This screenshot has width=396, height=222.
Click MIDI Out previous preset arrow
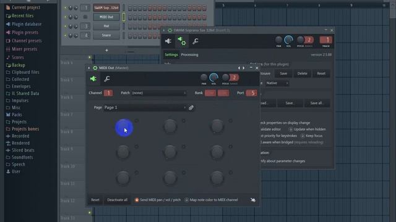pos(239,68)
